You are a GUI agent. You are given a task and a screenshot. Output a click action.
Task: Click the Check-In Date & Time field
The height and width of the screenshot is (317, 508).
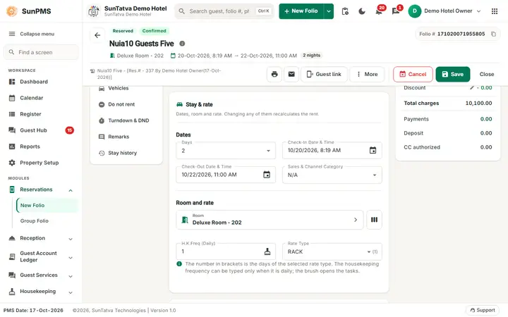click(332, 151)
